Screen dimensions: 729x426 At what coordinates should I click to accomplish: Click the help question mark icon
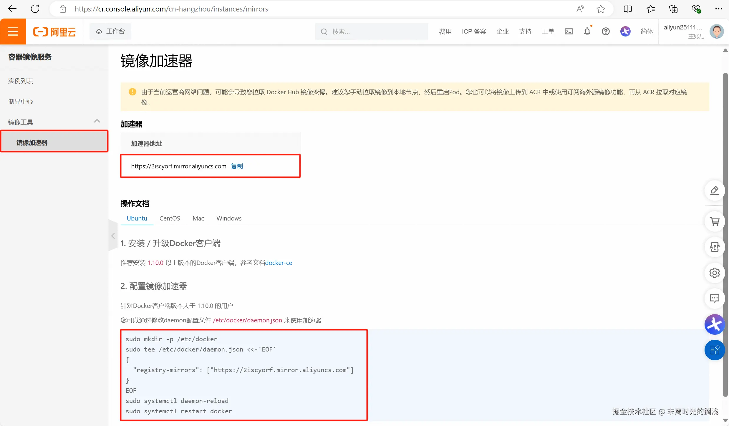pyautogui.click(x=605, y=32)
